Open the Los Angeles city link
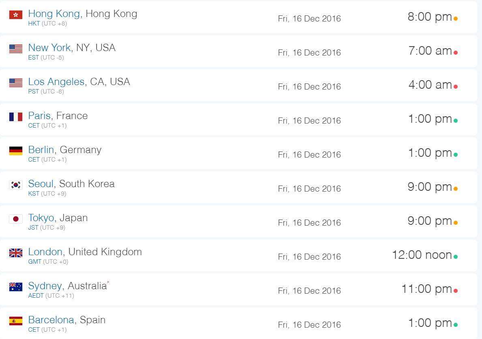The image size is (482, 339). pyautogui.click(x=56, y=82)
